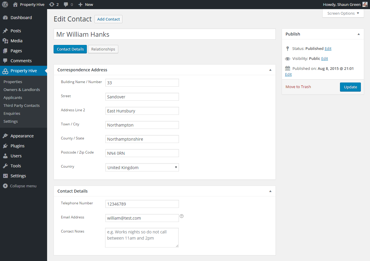Click the Add Contact button
370x261 pixels.
point(108,19)
